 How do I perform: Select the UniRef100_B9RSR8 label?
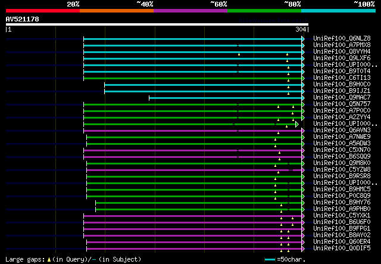tap(342, 176)
